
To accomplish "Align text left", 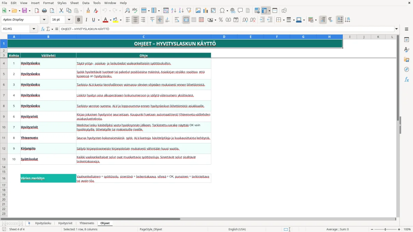I will point(128,20).
